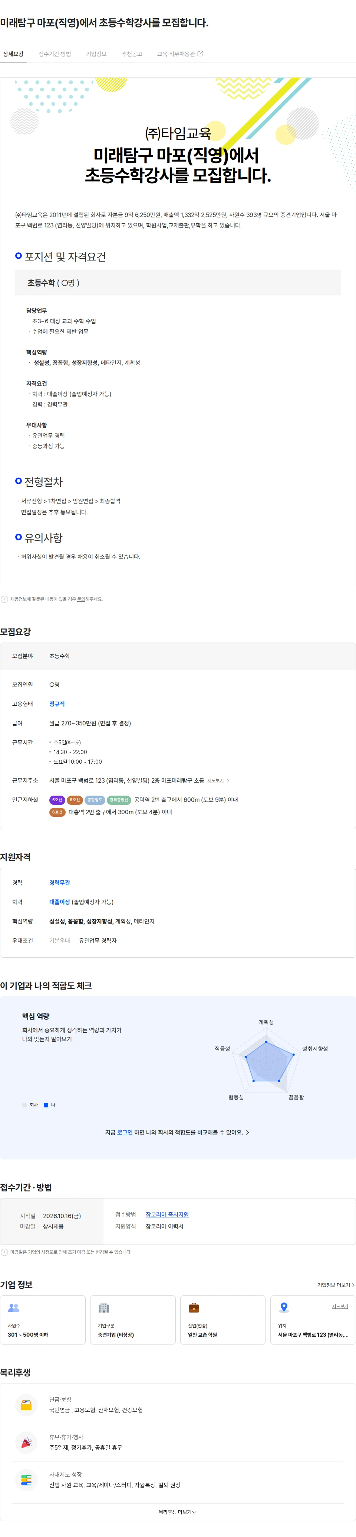Viewport: 356px width, 1537px height.
Task: Click the 중견기업 (비상장) text
Action: click(115, 1335)
